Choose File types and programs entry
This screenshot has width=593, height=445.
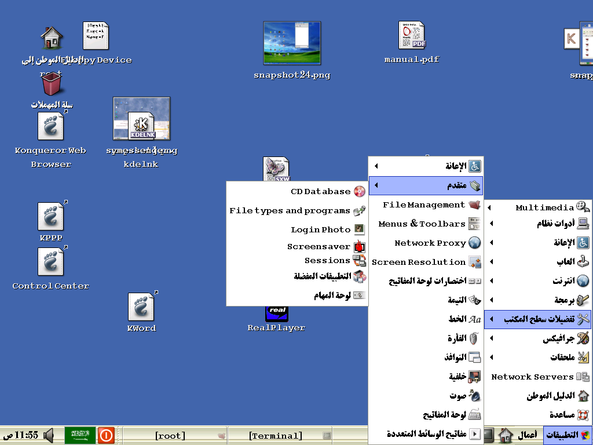297,211
